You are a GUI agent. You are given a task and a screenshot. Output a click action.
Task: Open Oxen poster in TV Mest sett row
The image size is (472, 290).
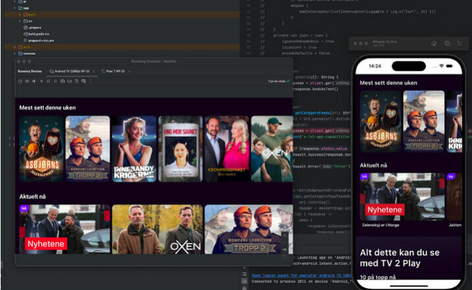click(x=272, y=149)
